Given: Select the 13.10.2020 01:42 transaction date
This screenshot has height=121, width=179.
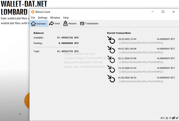Looking at the screenshot, I should click(x=127, y=68).
